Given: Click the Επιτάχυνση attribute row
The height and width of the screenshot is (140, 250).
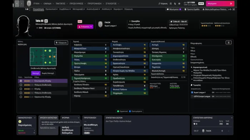Looking at the screenshot, I should [168, 56].
